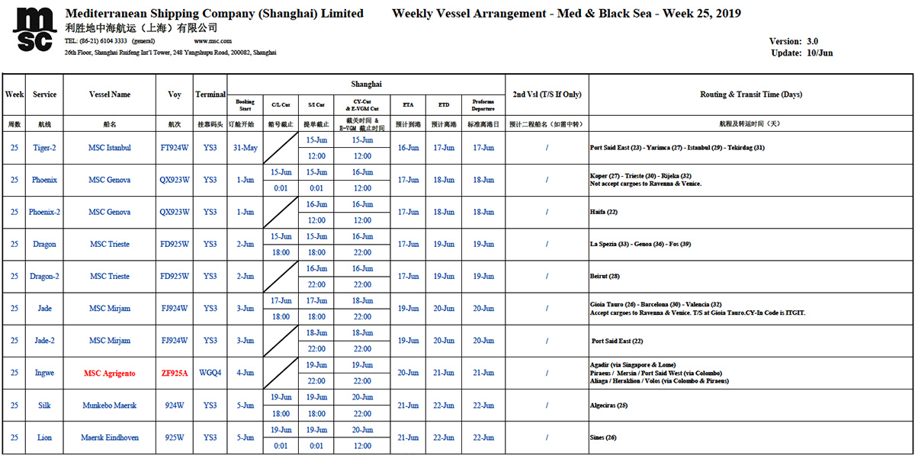The width and height of the screenshot is (915, 455).
Task: Select the Jade-2 service cell
Action: click(x=45, y=341)
